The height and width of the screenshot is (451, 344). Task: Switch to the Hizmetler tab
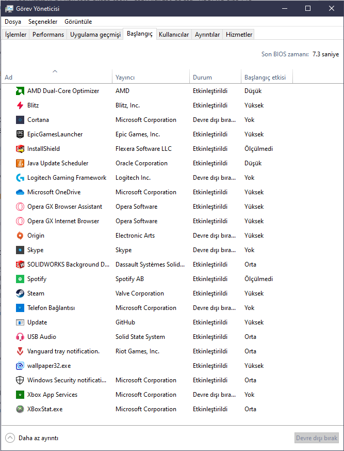click(x=239, y=35)
